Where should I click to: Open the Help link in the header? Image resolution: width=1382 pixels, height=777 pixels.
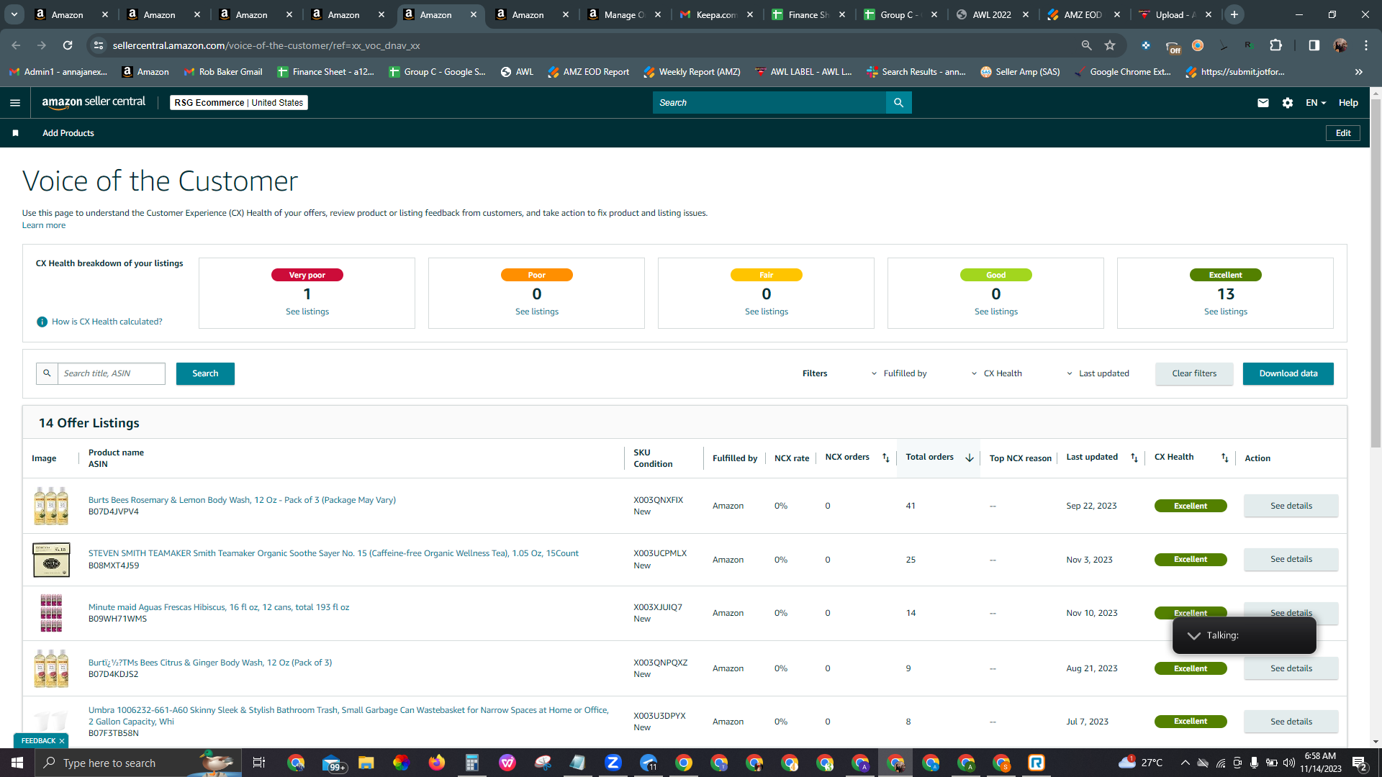(x=1348, y=103)
